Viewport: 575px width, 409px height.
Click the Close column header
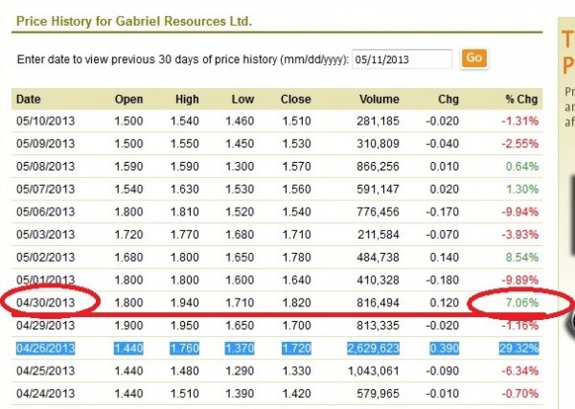(x=296, y=100)
